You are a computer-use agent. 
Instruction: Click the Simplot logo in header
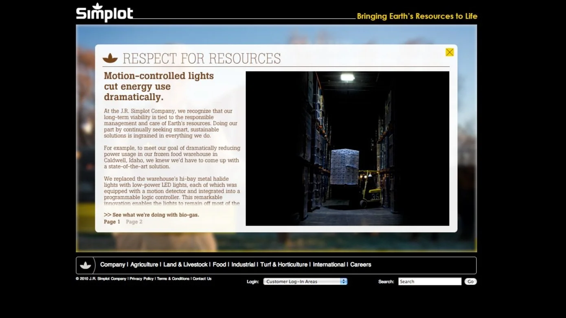click(105, 12)
